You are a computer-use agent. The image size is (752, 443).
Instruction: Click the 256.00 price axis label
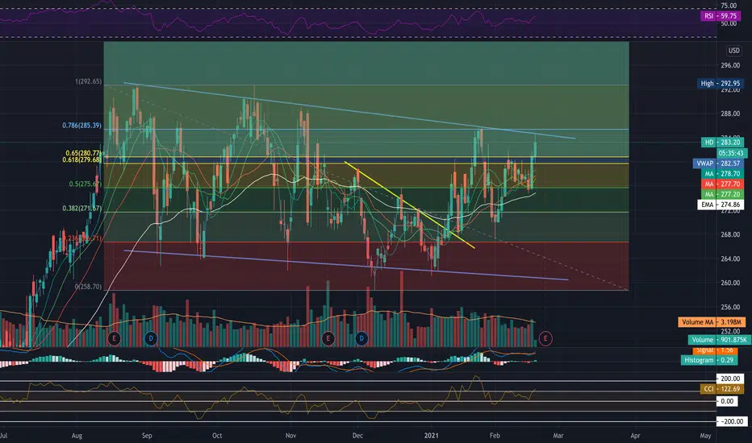[x=730, y=307]
